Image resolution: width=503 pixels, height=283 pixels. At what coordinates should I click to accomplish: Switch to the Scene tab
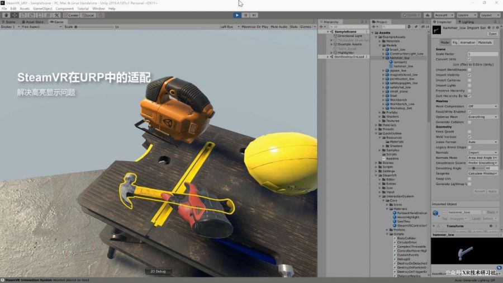pyautogui.click(x=8, y=22)
